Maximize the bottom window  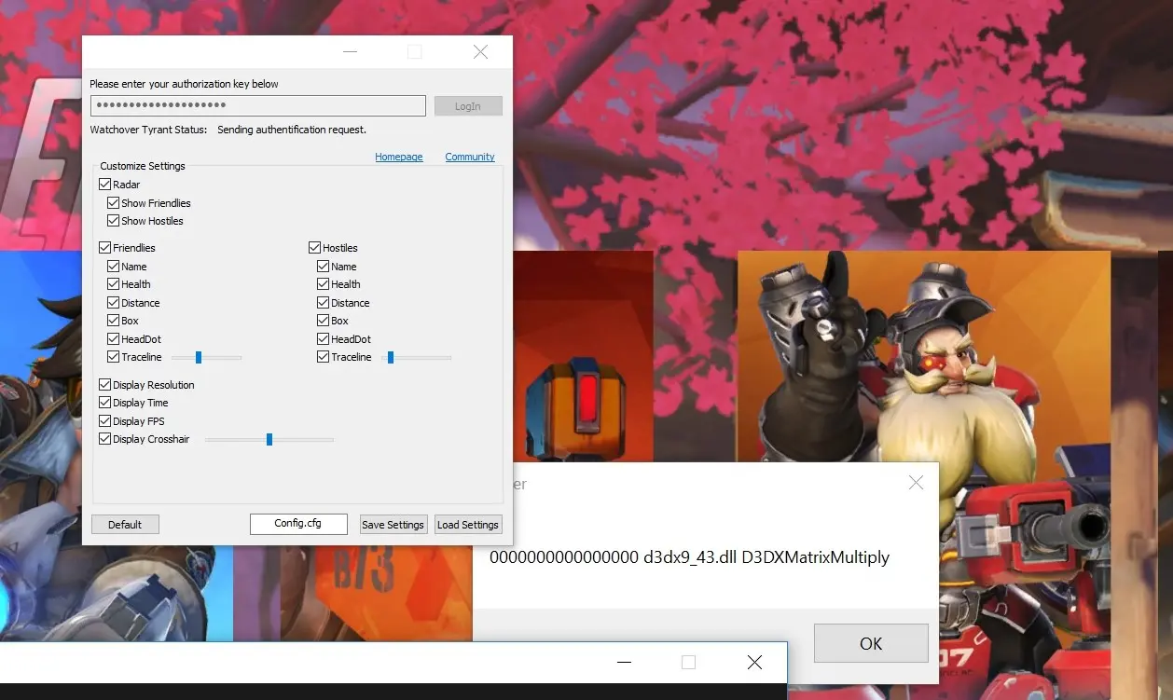point(688,662)
